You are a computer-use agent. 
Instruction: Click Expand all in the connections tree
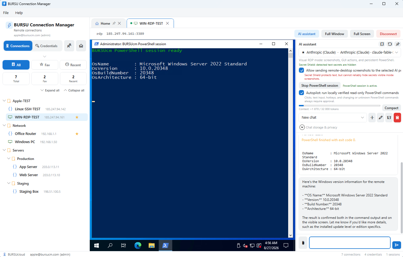pyautogui.click(x=50, y=90)
